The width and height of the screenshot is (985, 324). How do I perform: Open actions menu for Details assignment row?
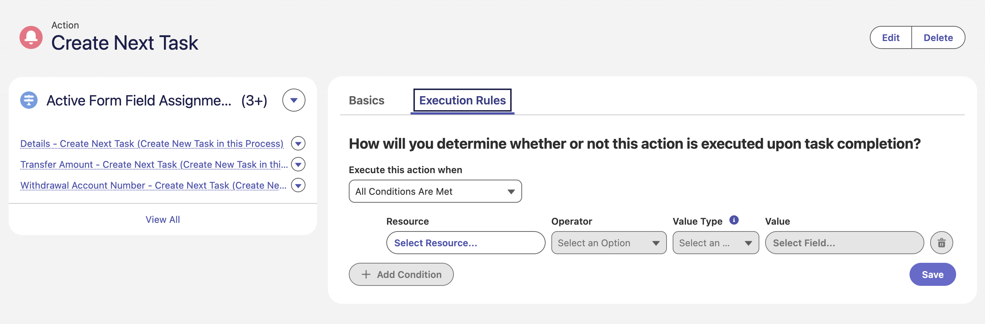[x=298, y=144]
